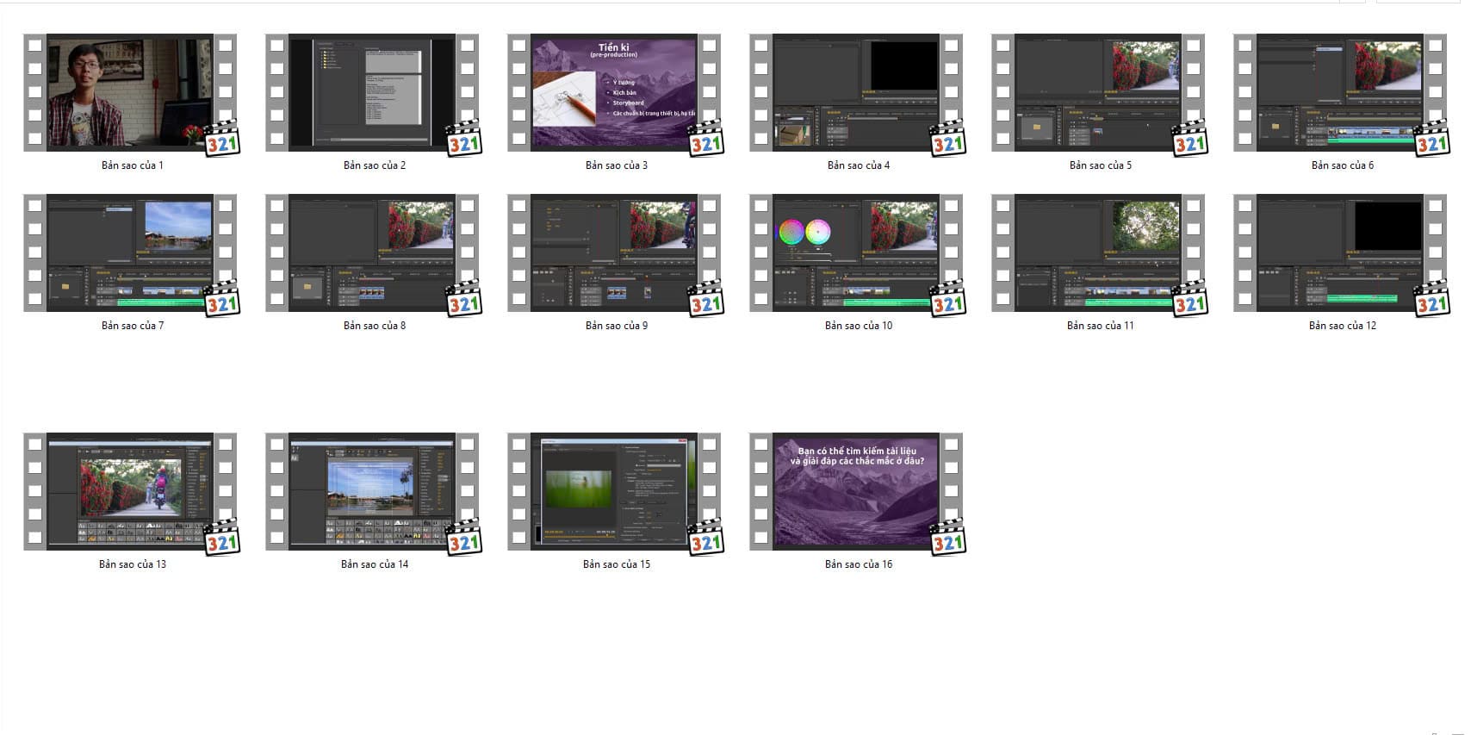Image resolution: width=1471 pixels, height=735 pixels.
Task: Click the file name 'Bản sao của 13'
Action: tap(133, 564)
